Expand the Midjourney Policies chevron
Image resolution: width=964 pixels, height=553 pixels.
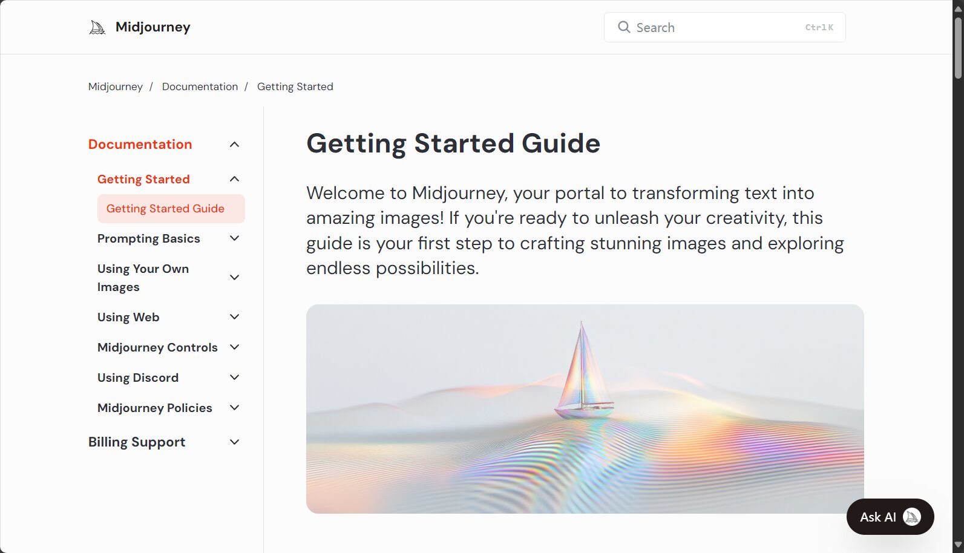235,408
